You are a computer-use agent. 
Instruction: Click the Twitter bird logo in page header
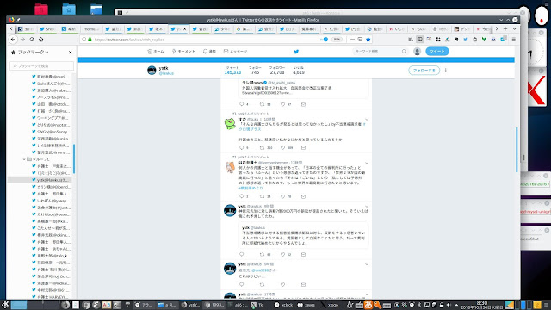(x=296, y=52)
